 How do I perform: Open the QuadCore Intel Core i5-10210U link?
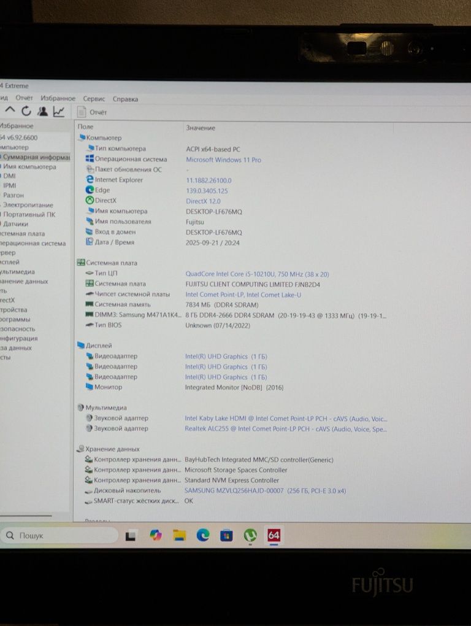point(257,274)
